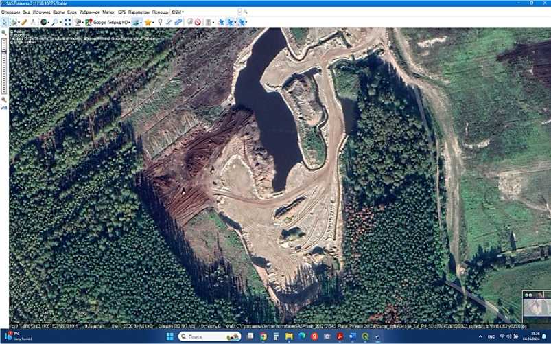Toggle the first GPS satellite icon

[x=222, y=22]
